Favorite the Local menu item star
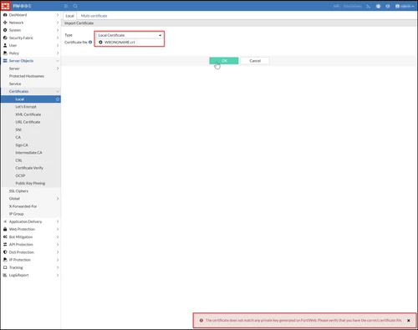 pos(58,99)
